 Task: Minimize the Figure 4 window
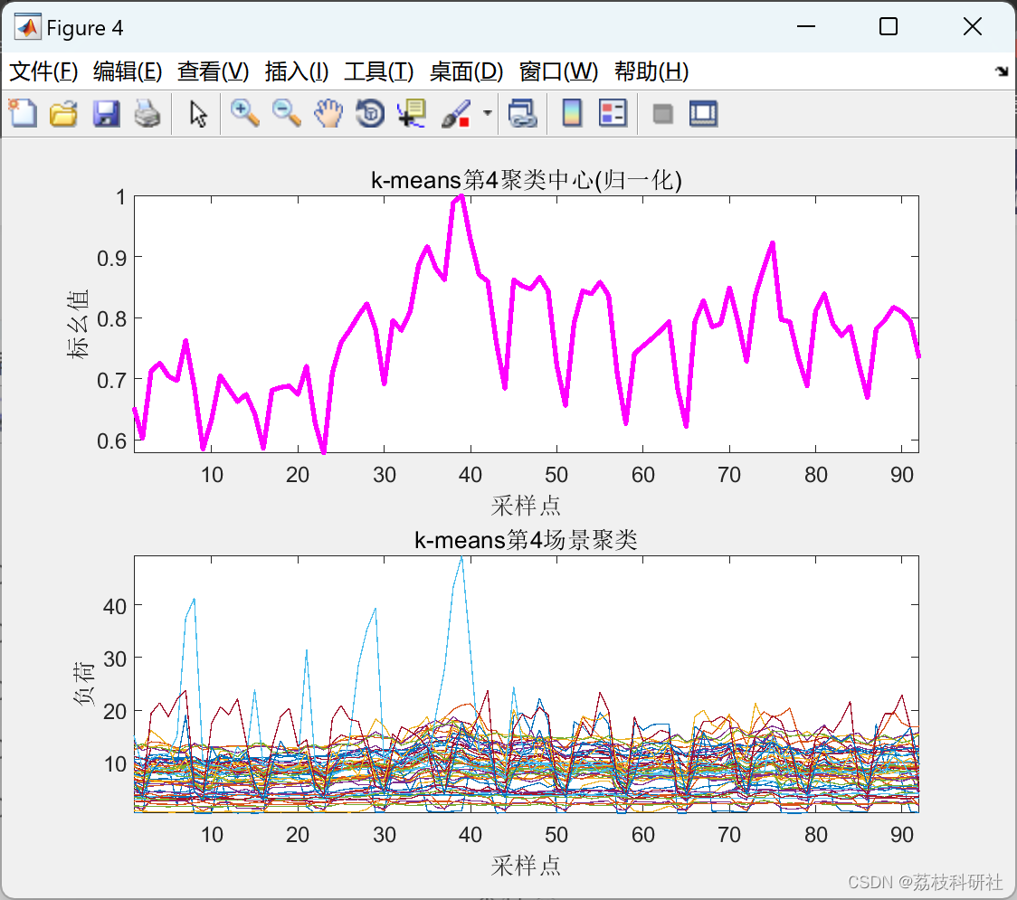(x=806, y=26)
